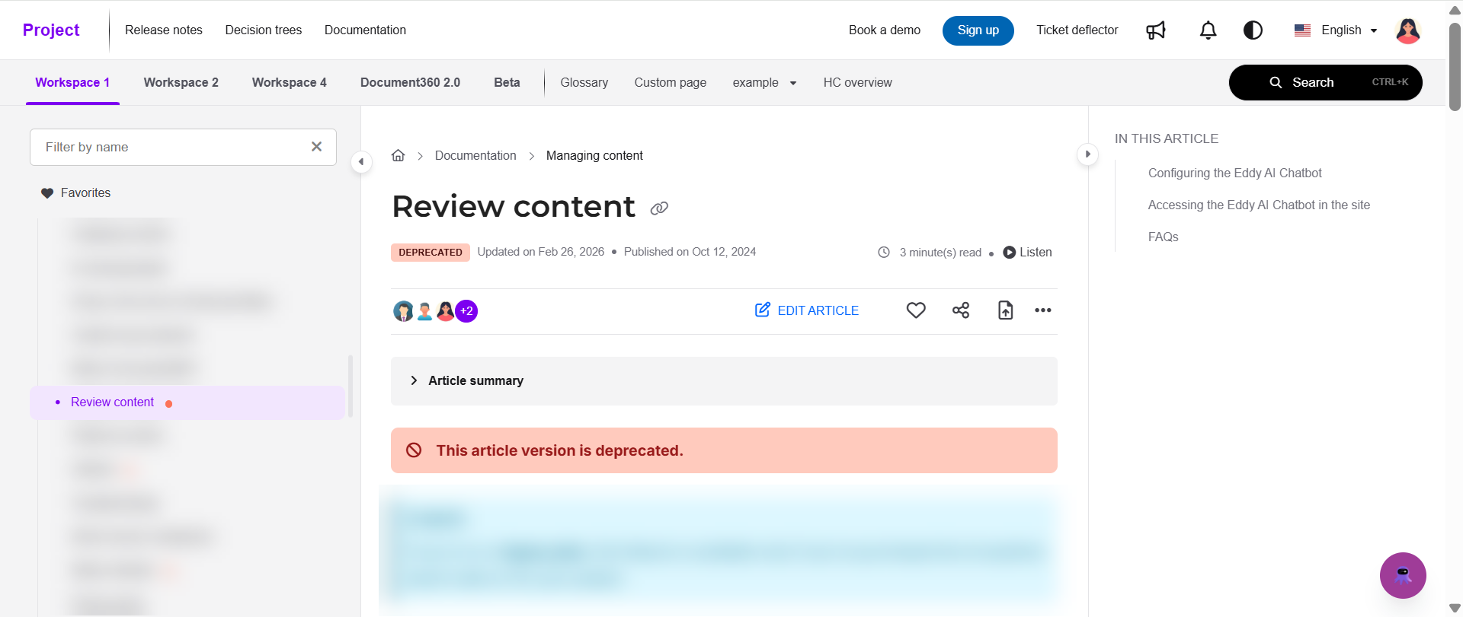Click the Project logo
Viewport: 1463px width, 617px height.
point(51,30)
